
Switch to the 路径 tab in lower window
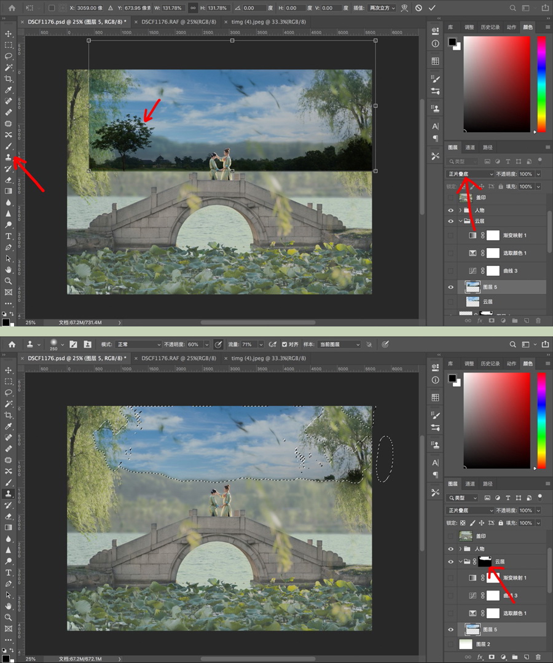488,484
